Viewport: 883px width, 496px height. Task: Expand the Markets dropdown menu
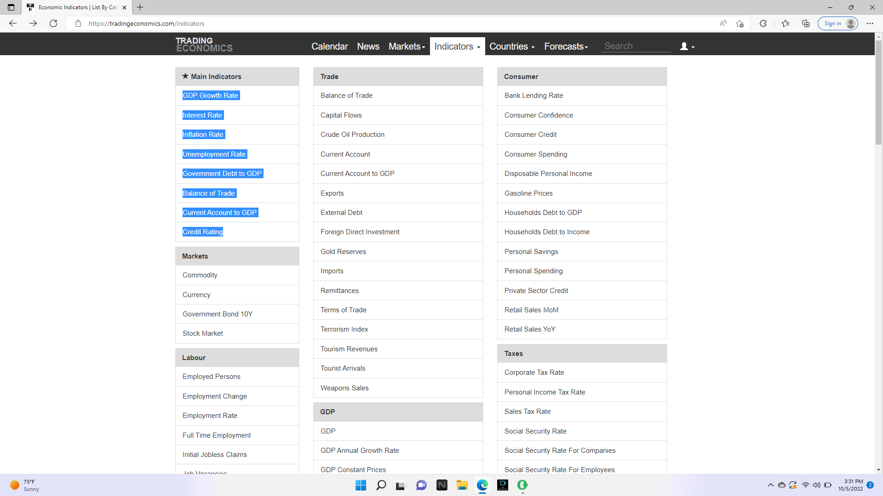[x=407, y=46]
